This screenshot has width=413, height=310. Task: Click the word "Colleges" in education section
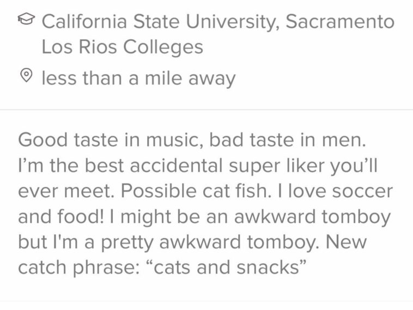click(x=162, y=47)
